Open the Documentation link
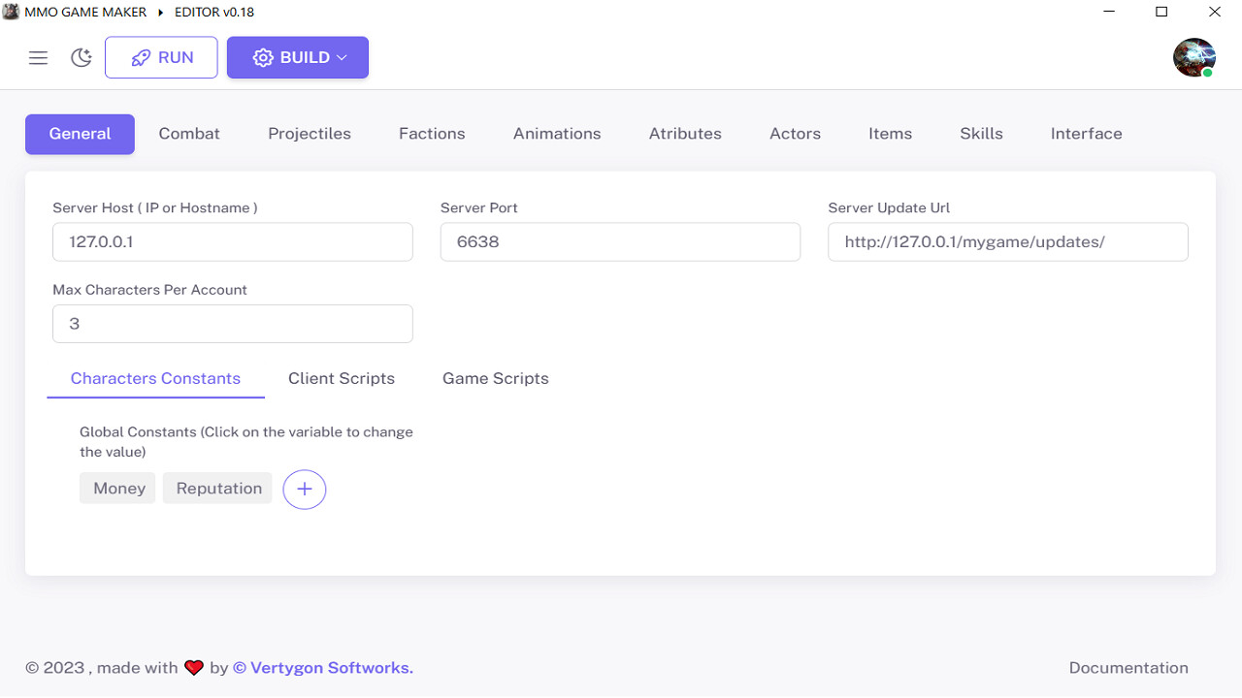Viewport: 1242px width, 698px height. click(1128, 667)
